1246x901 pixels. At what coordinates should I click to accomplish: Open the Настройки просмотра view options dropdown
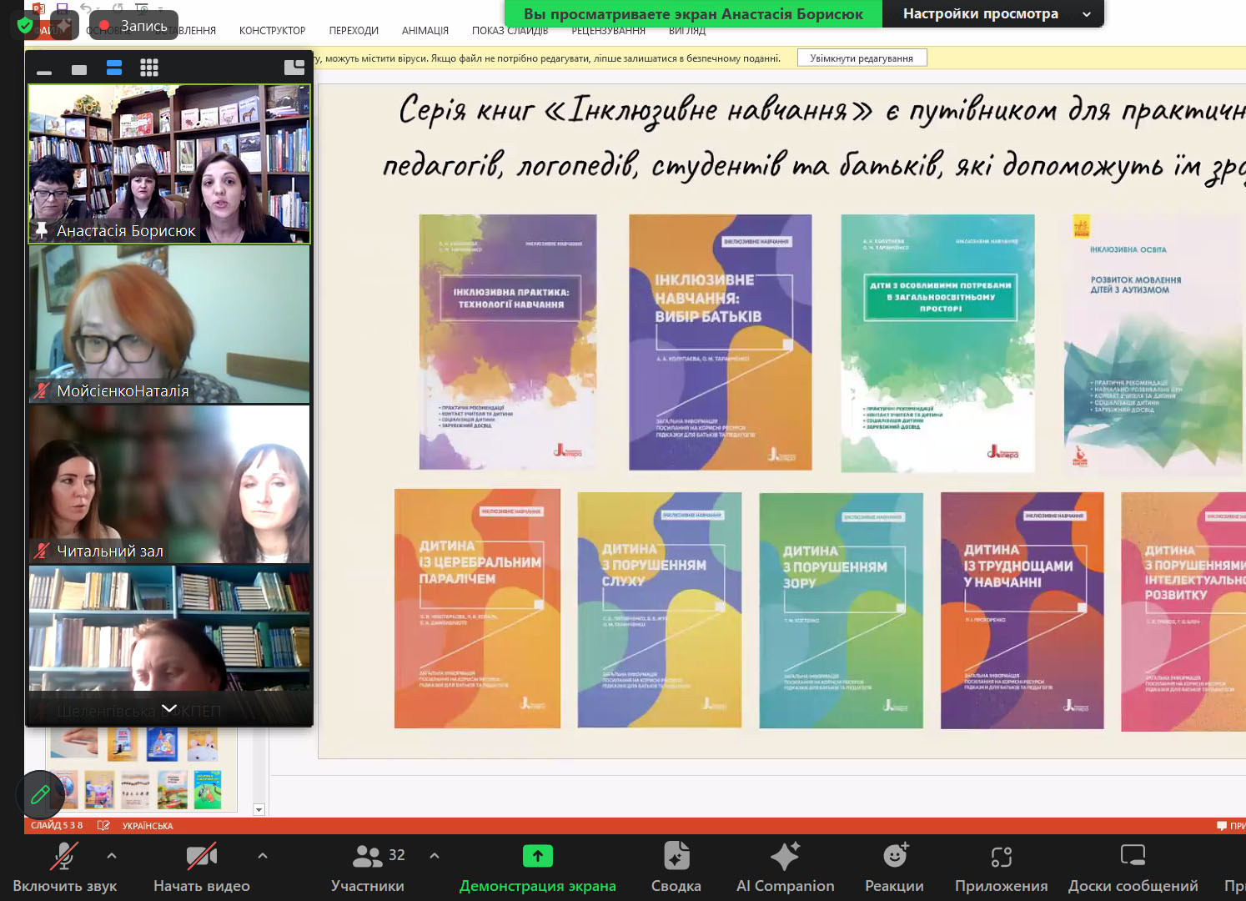(995, 14)
